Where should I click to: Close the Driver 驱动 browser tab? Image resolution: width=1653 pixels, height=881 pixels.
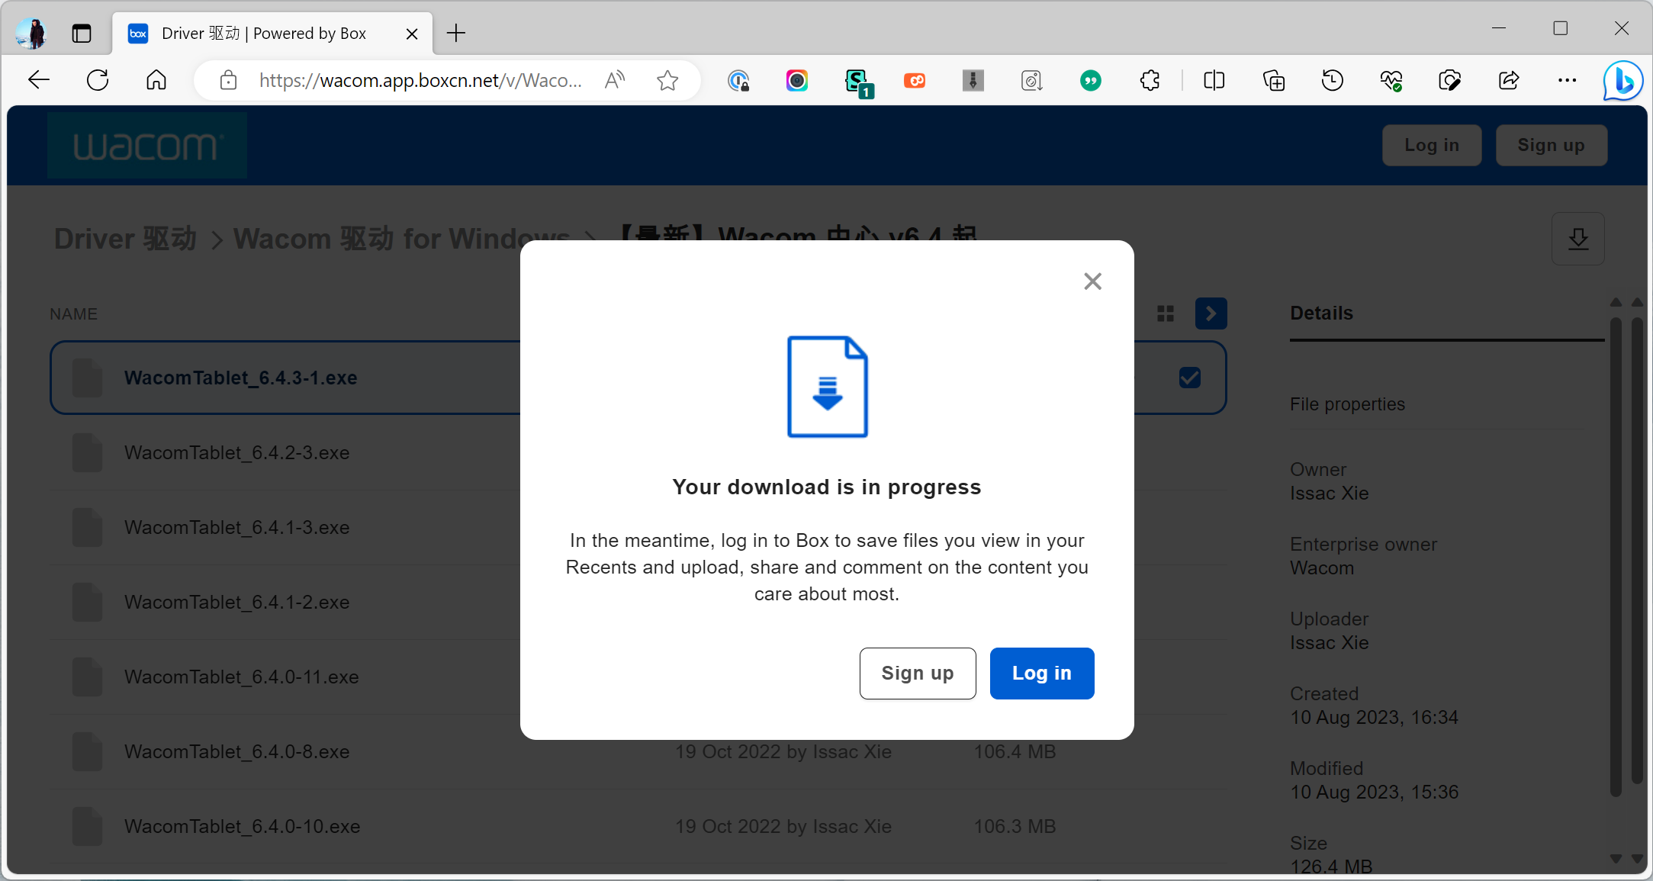[412, 34]
